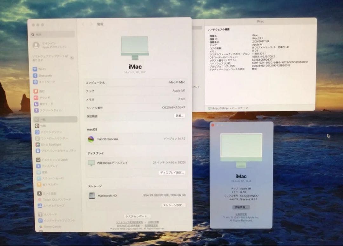Open Bluetooth settings in the sidebar
The image size is (343, 246).
(x=46, y=76)
